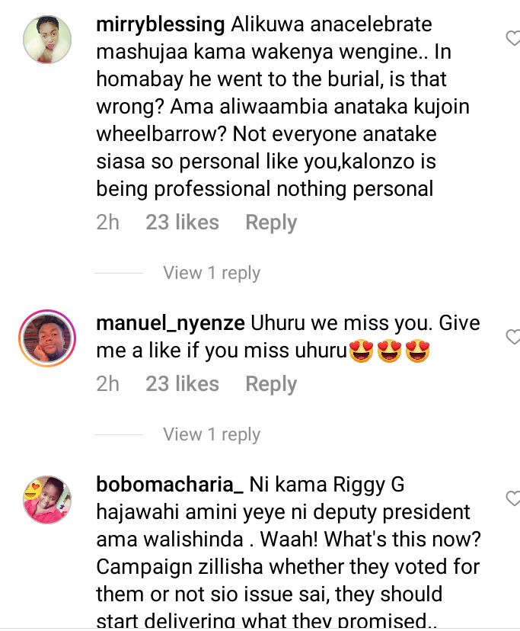The height and width of the screenshot is (631, 520).
Task: Click the Uhuru we miss you comment text
Action: pyautogui.click(x=288, y=338)
